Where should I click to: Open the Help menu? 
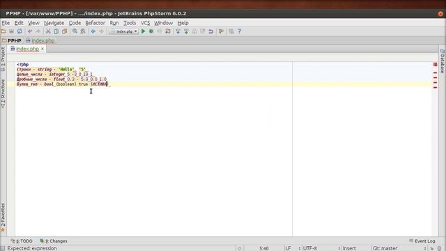coord(183,23)
